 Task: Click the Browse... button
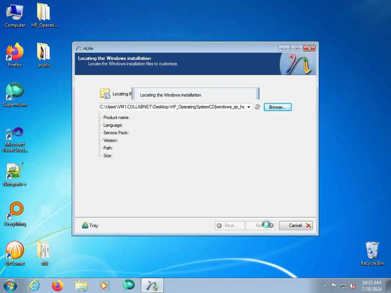coord(278,107)
